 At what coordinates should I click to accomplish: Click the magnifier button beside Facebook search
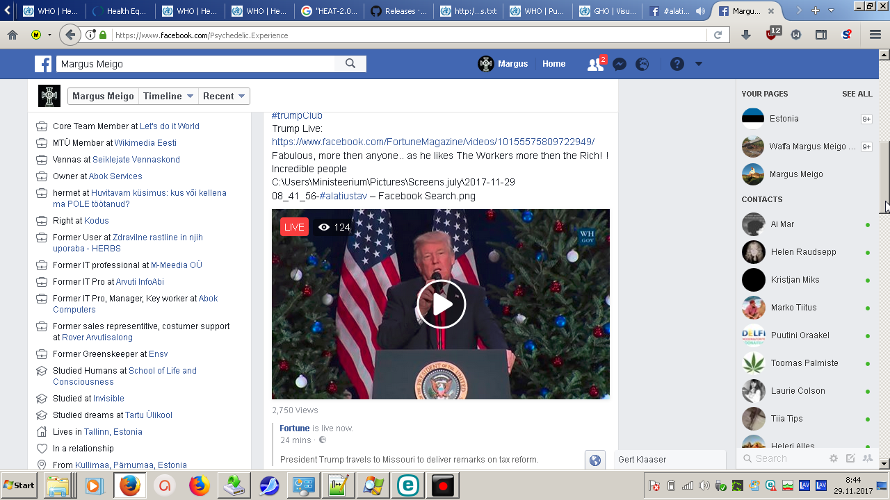click(x=350, y=64)
